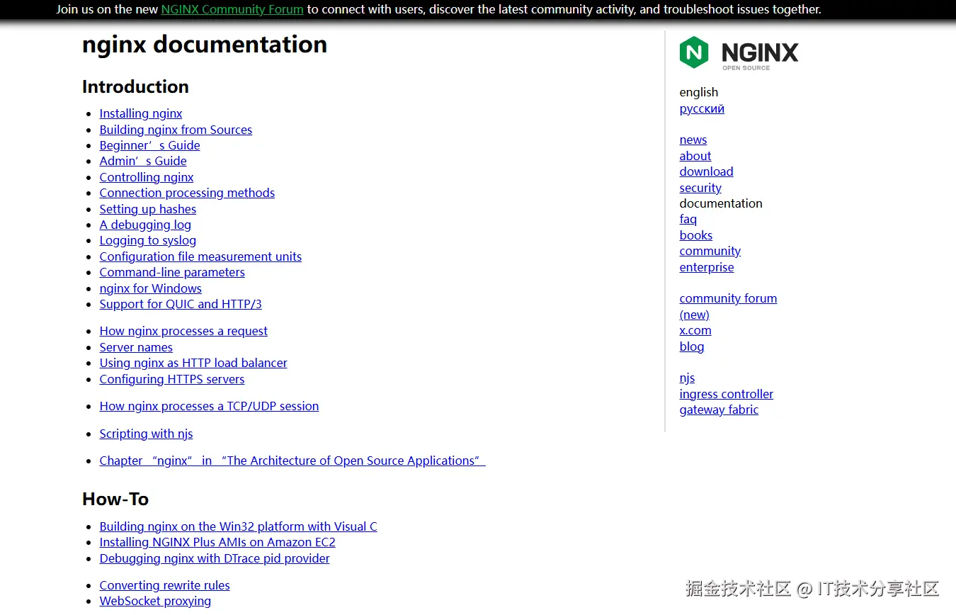This screenshot has width=956, height=615.
Task: Open Scripting with njs
Action: click(146, 434)
